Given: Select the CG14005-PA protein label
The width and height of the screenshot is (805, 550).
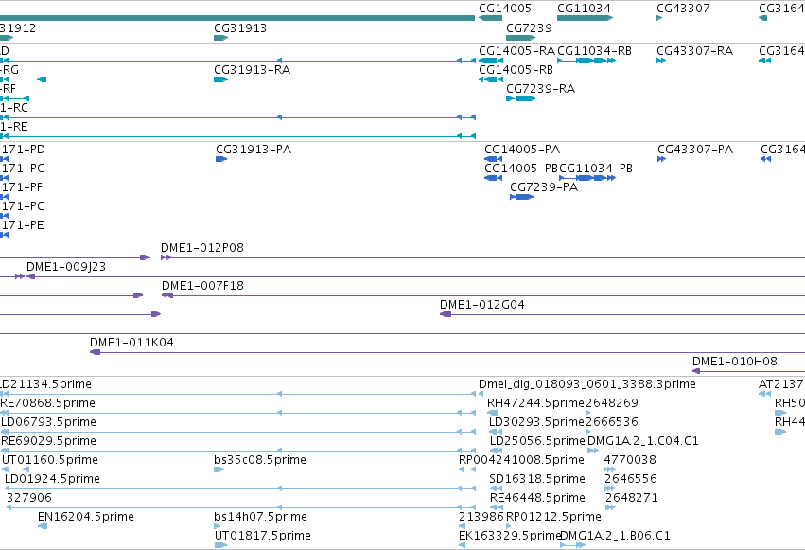Looking at the screenshot, I should point(521,150).
